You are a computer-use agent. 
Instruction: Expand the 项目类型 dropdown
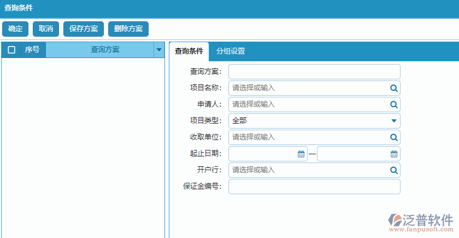393,121
